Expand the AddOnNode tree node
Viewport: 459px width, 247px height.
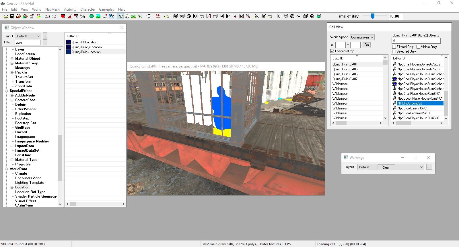[12, 95]
